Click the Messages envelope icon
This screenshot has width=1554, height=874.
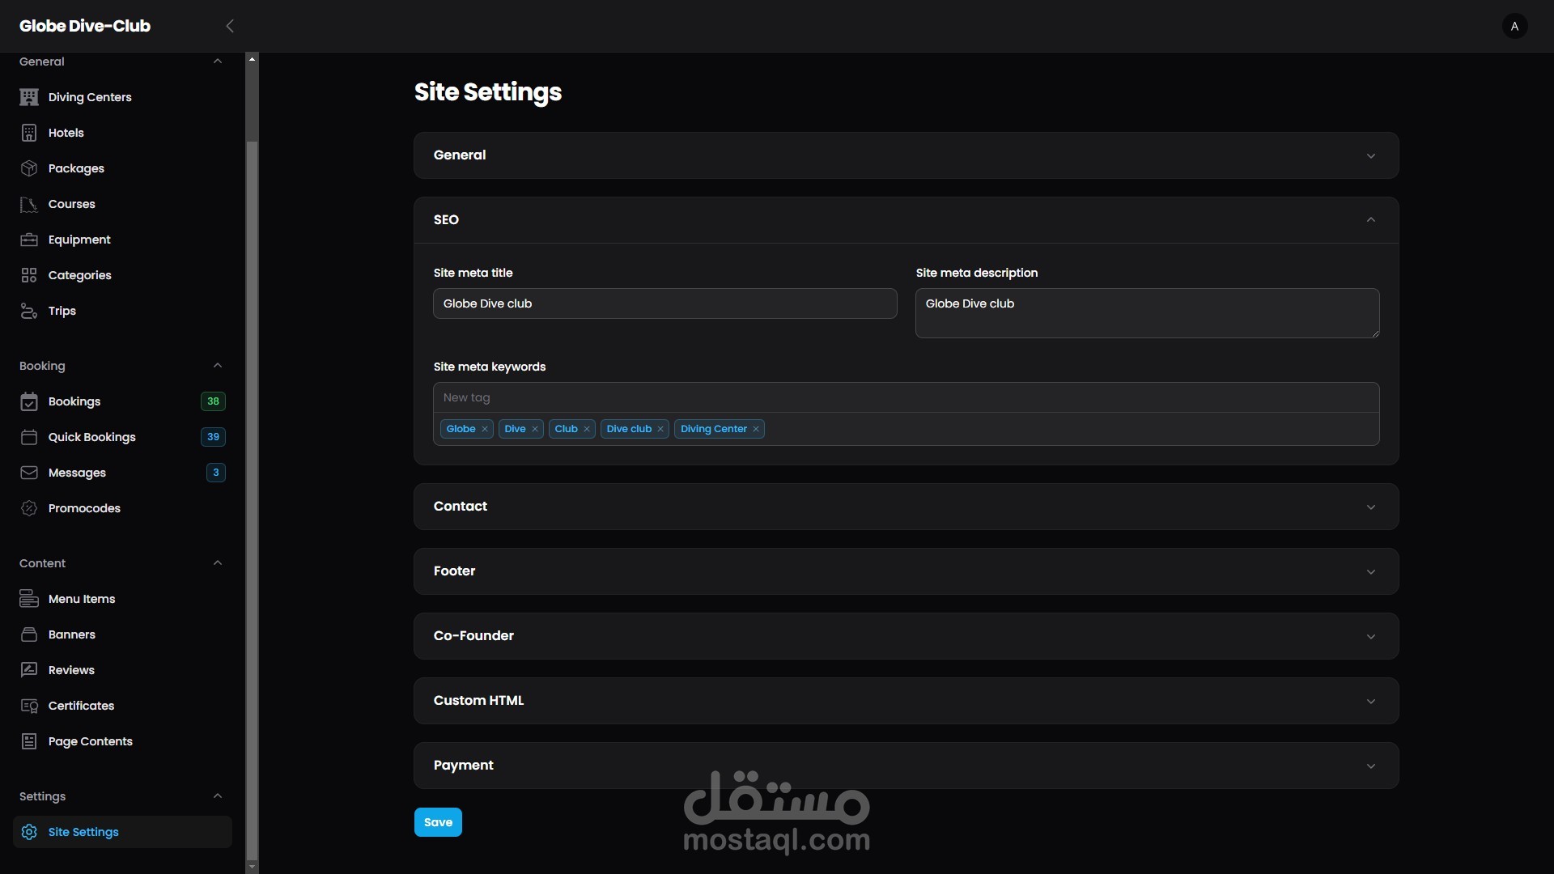29,473
